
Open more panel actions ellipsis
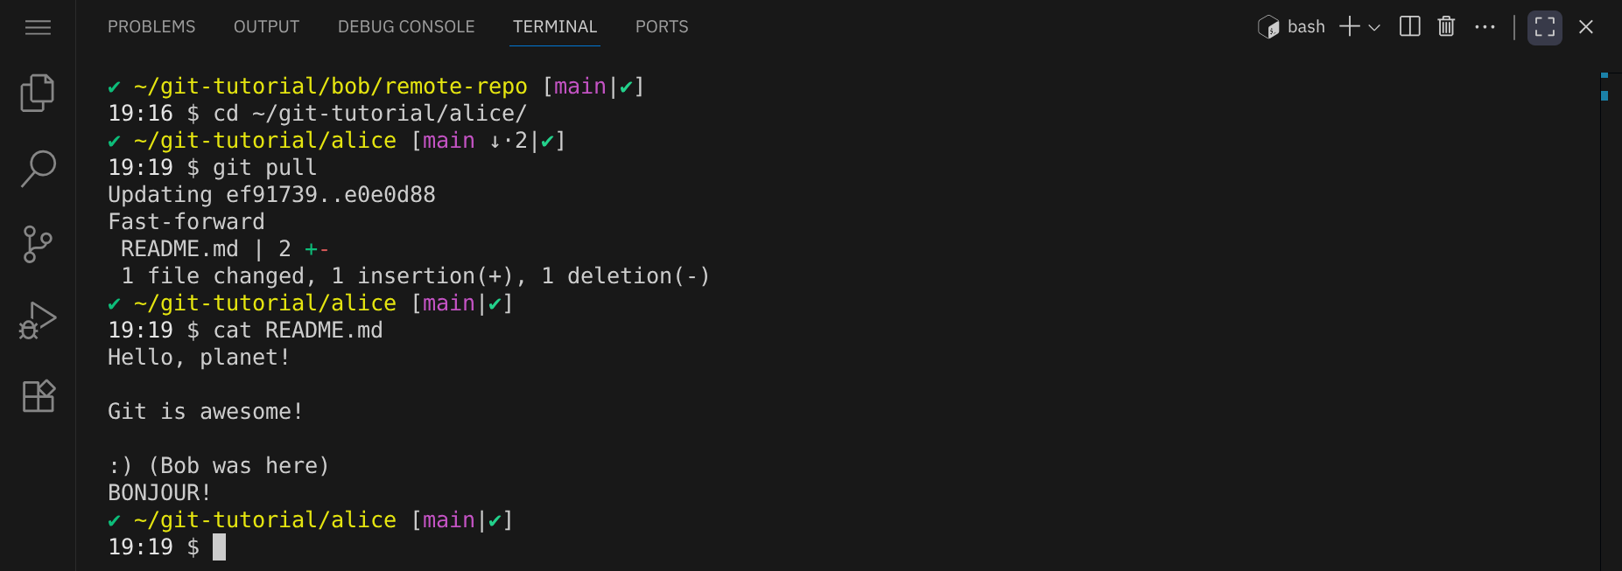1485,27
